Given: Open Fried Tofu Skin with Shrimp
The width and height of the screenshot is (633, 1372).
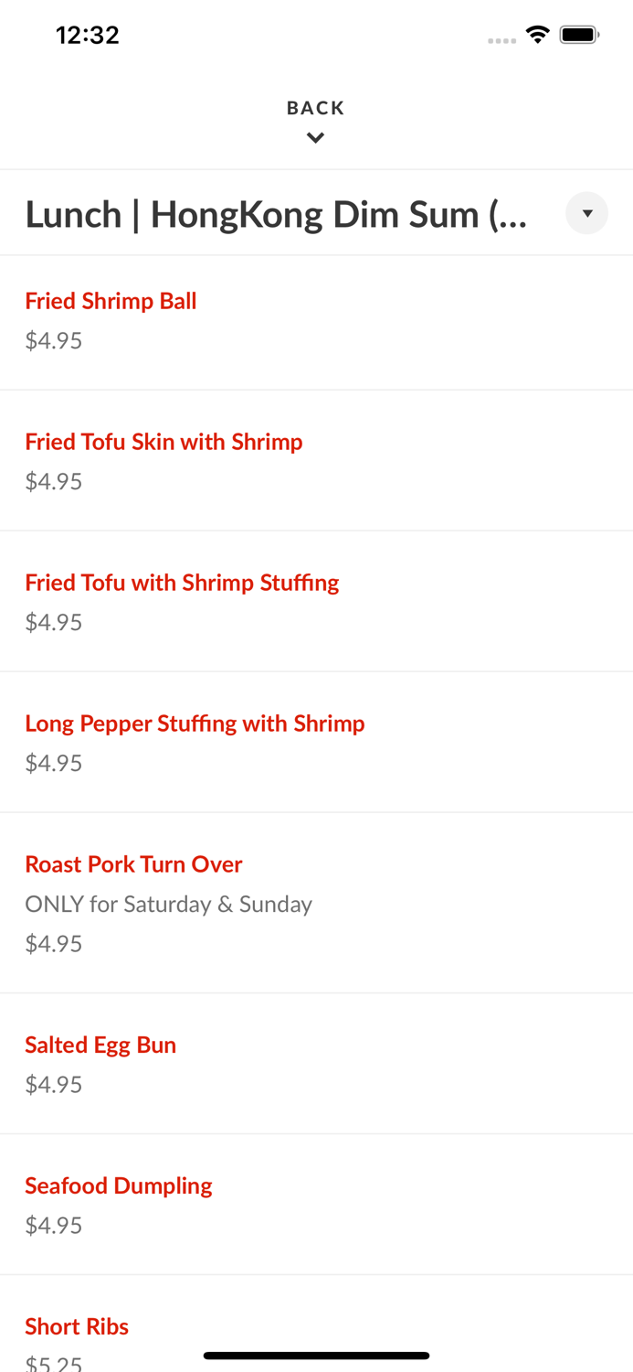Looking at the screenshot, I should pyautogui.click(x=164, y=442).
